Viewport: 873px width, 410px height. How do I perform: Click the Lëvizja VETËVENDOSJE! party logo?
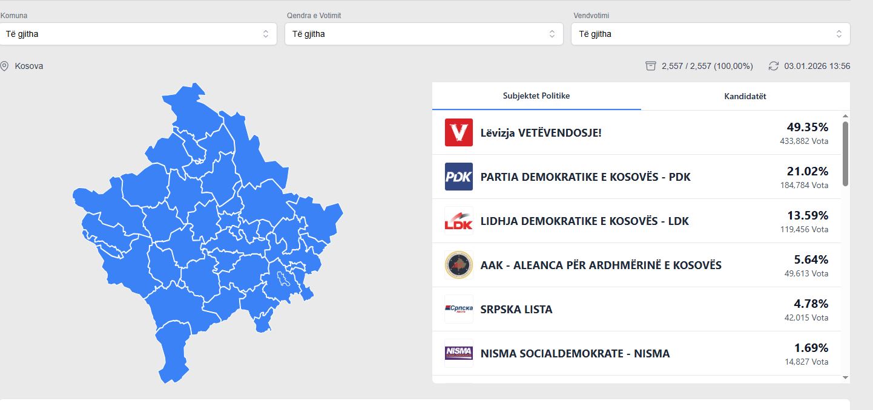(x=458, y=132)
